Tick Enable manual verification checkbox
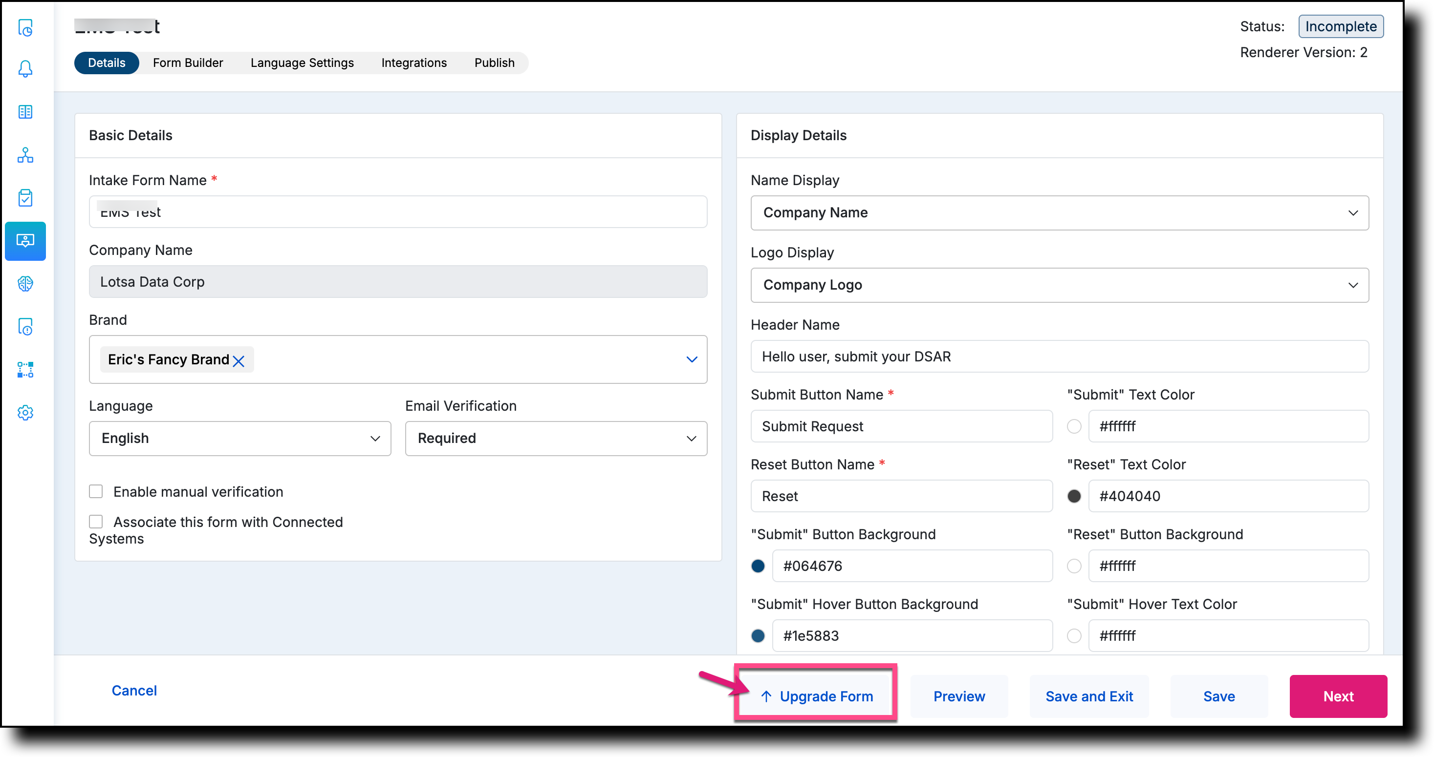The image size is (1434, 757). (x=96, y=491)
